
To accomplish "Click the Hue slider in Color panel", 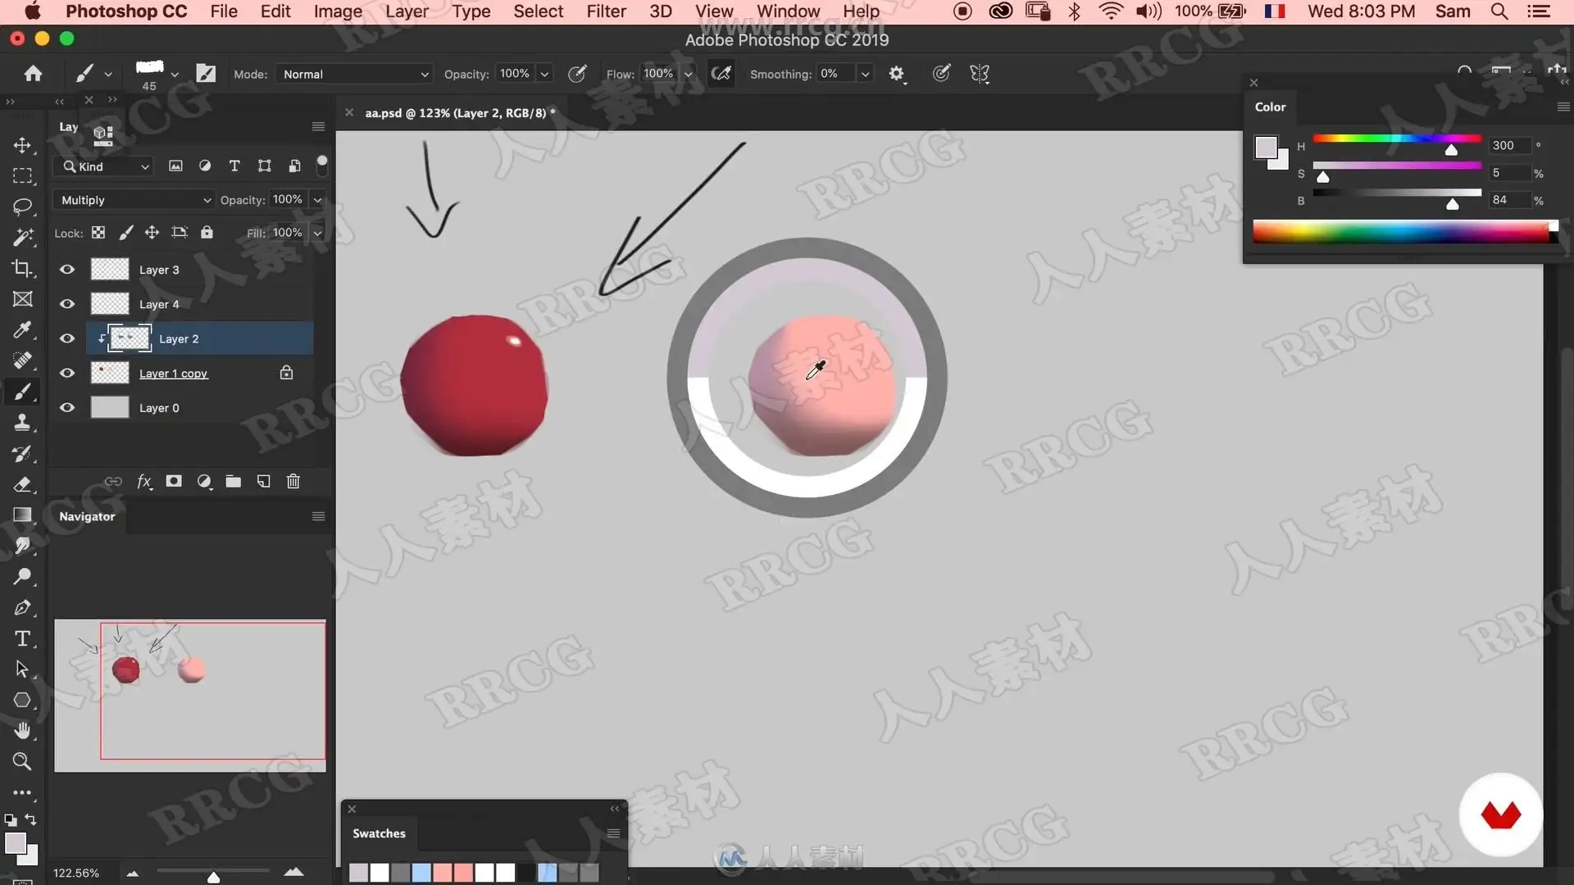I will [1397, 138].
